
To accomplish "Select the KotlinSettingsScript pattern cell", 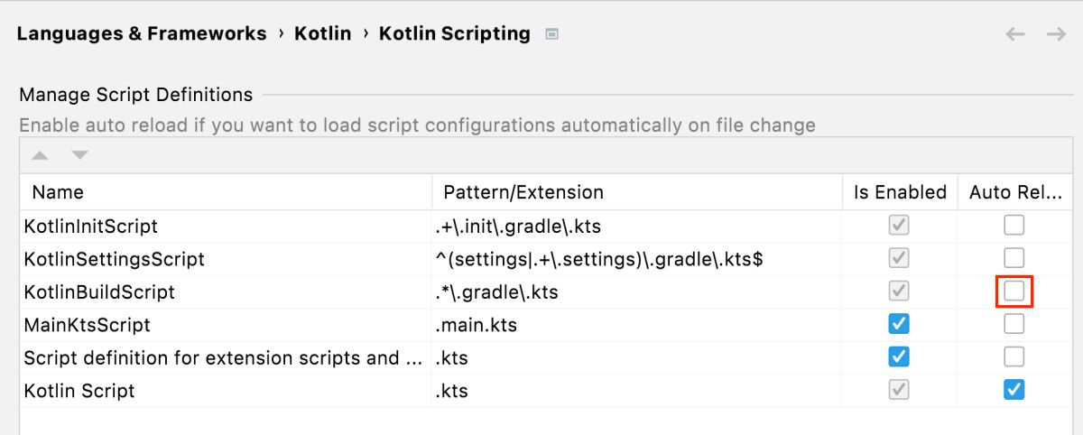I will 599,259.
